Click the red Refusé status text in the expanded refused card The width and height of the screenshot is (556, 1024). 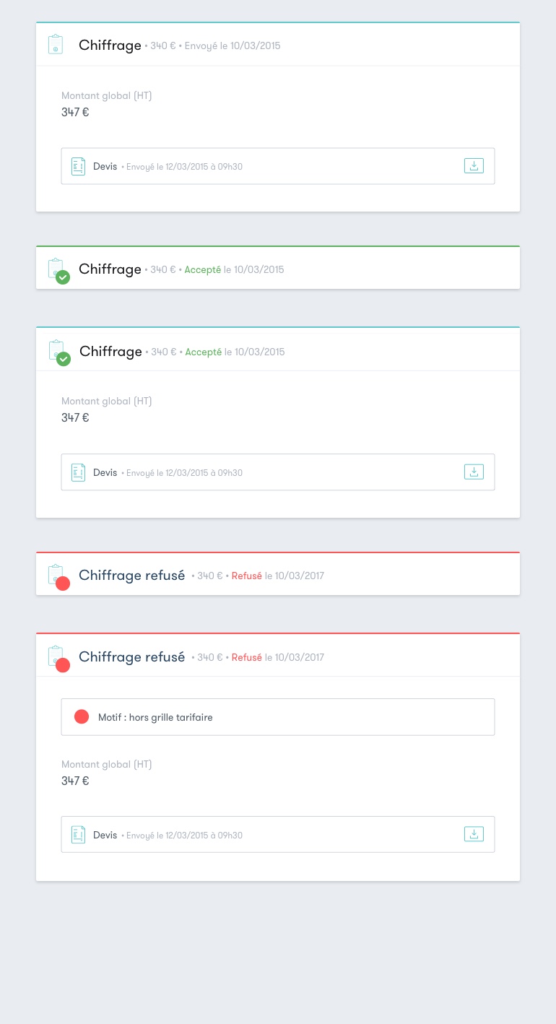coord(247,657)
